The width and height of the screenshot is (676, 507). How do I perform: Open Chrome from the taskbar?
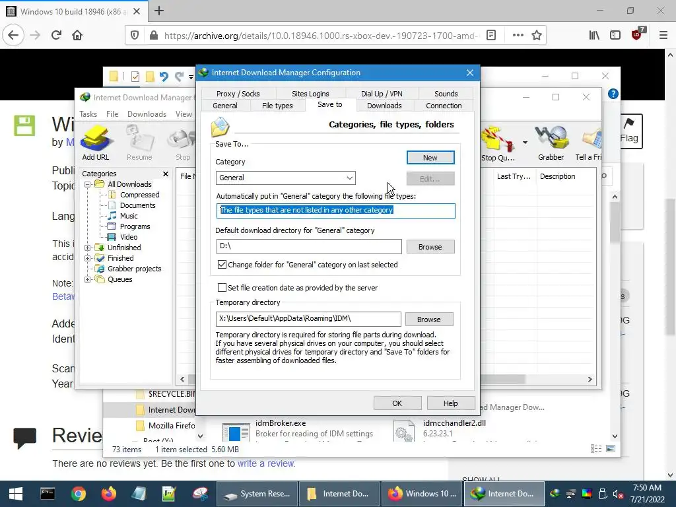(x=78, y=494)
